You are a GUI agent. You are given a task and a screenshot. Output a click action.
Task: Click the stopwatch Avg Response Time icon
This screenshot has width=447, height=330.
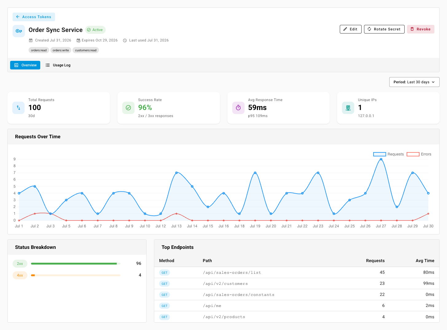pyautogui.click(x=238, y=108)
